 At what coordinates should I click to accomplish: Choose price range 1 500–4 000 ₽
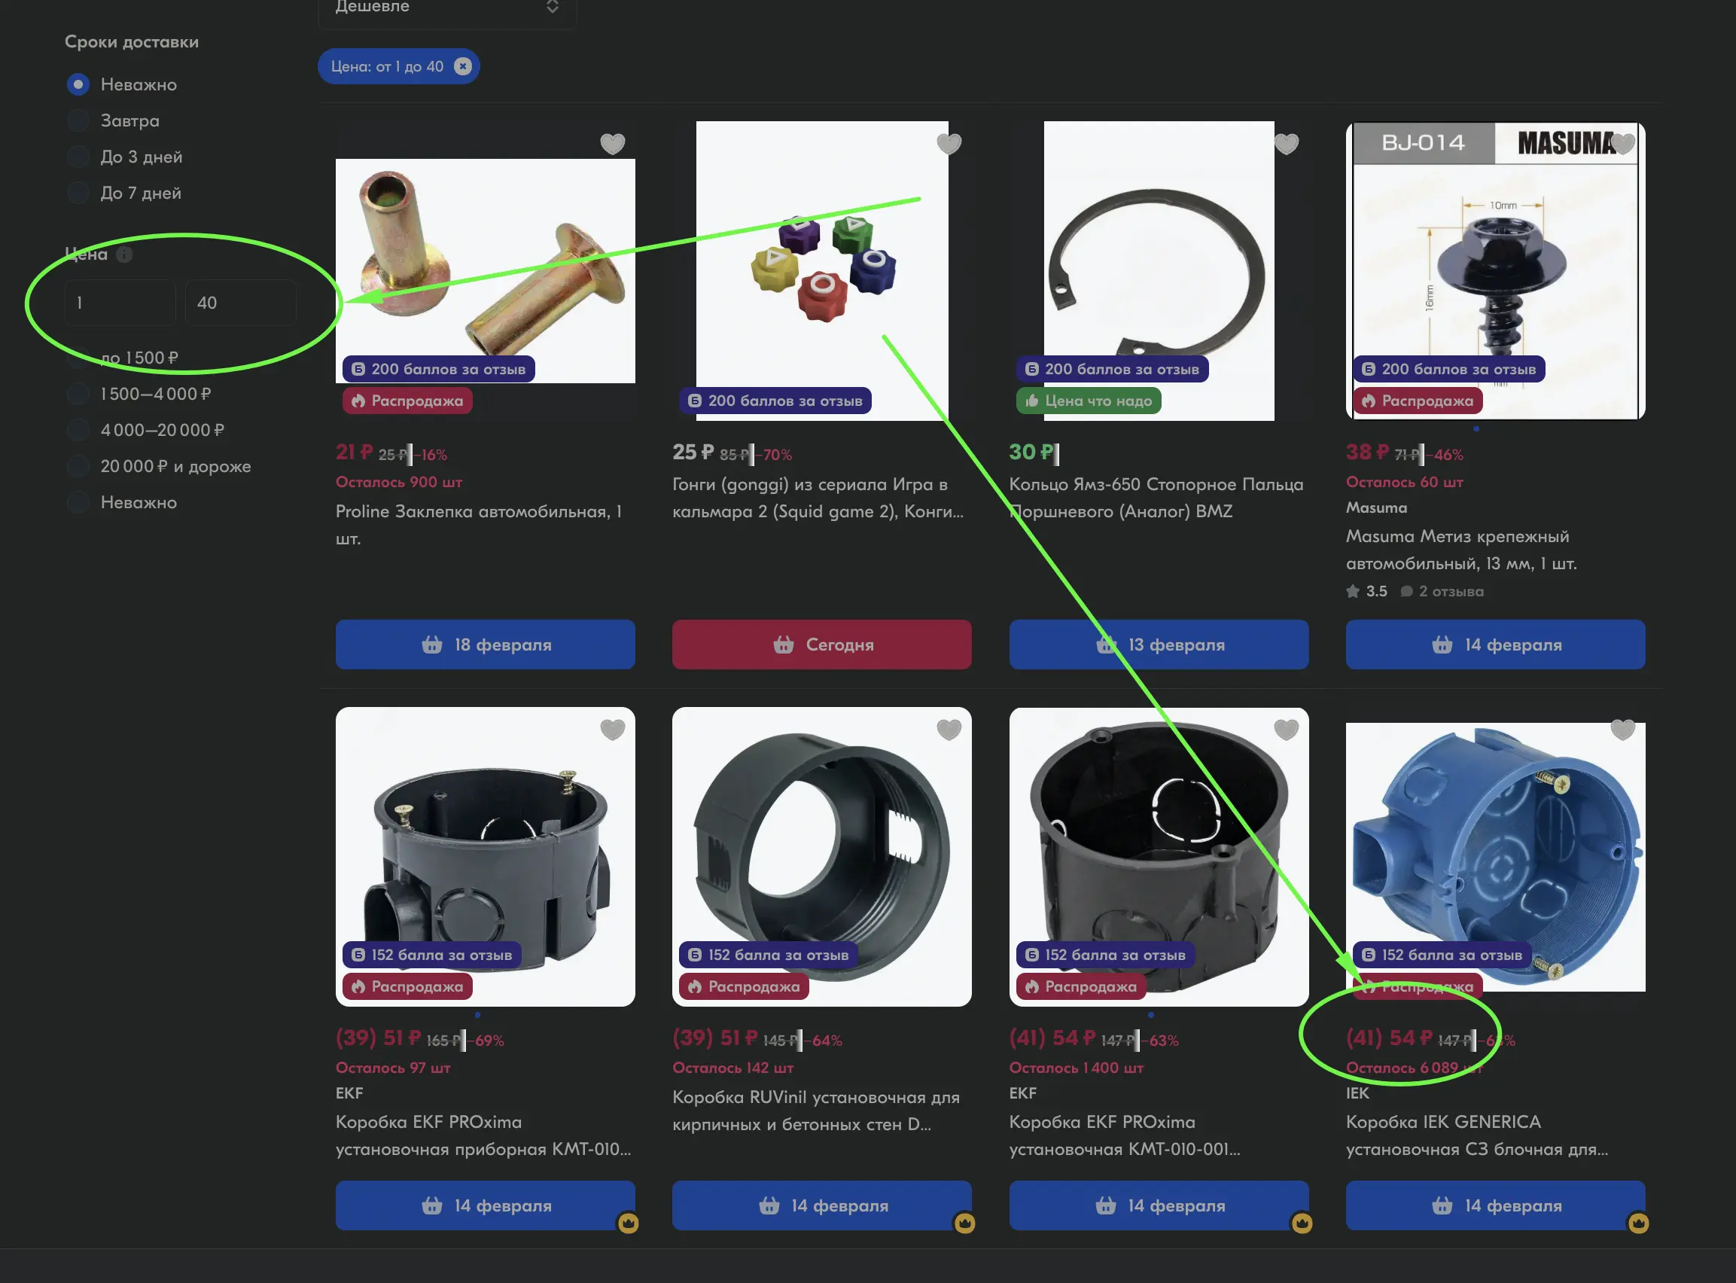78,394
